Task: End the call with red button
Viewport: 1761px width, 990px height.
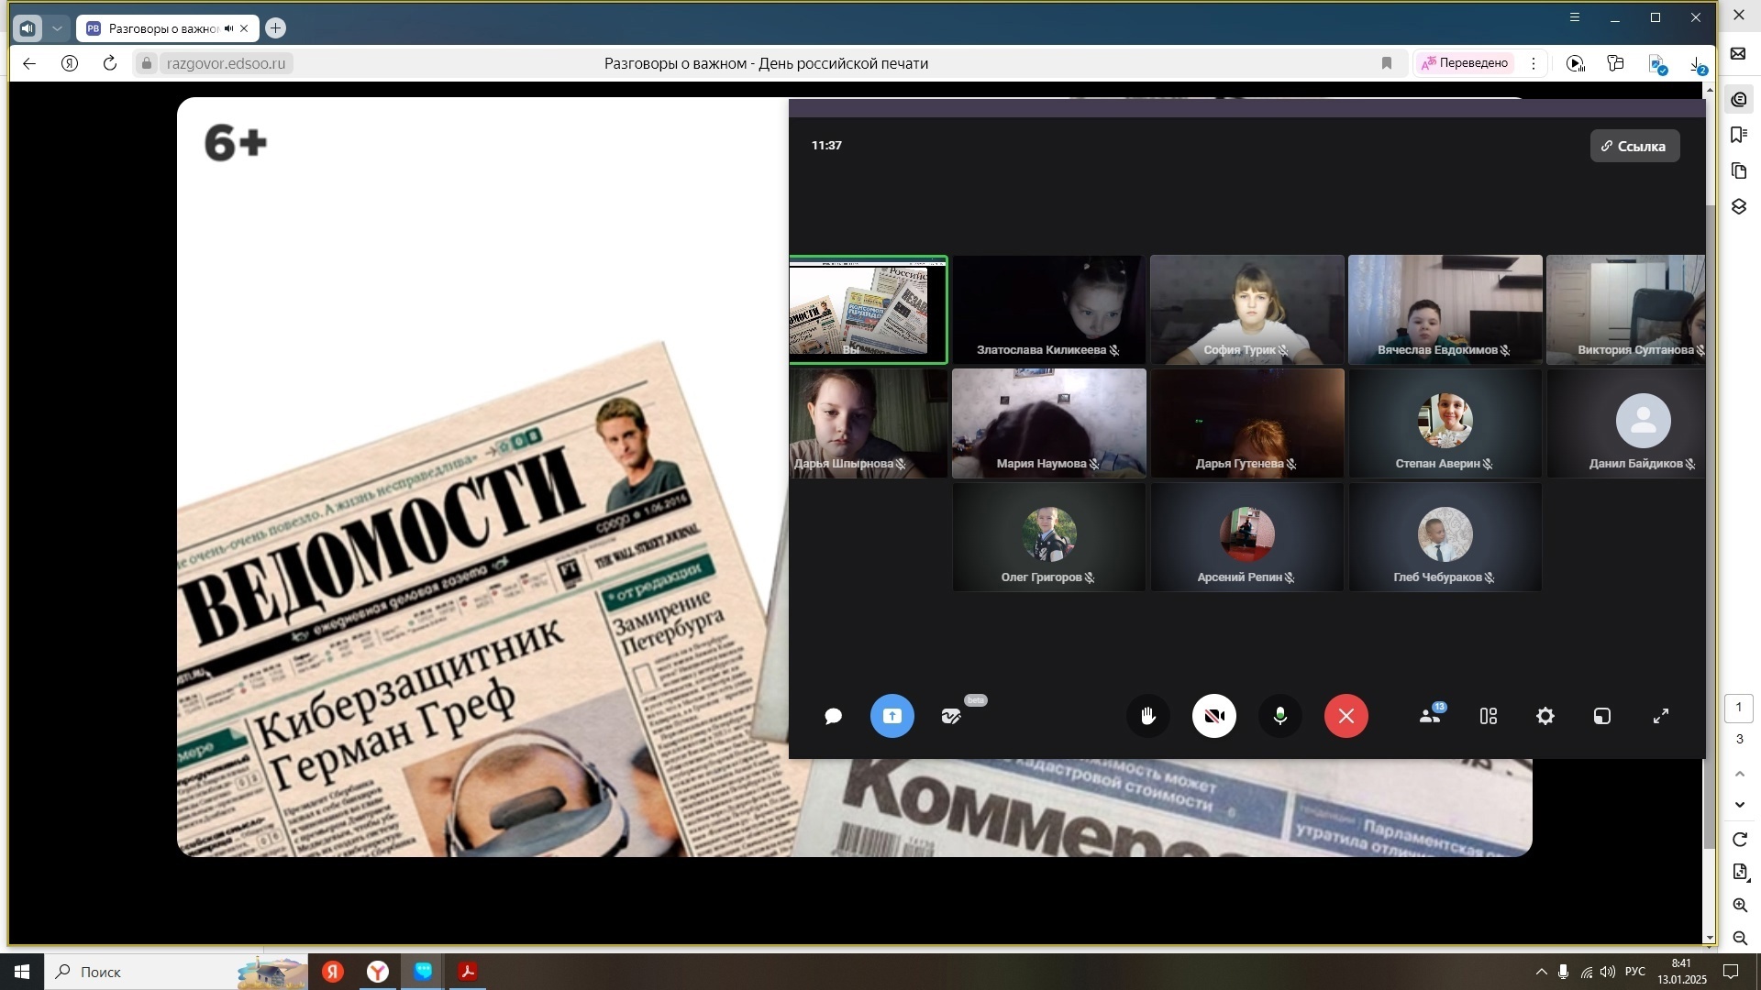Action: [1346, 716]
